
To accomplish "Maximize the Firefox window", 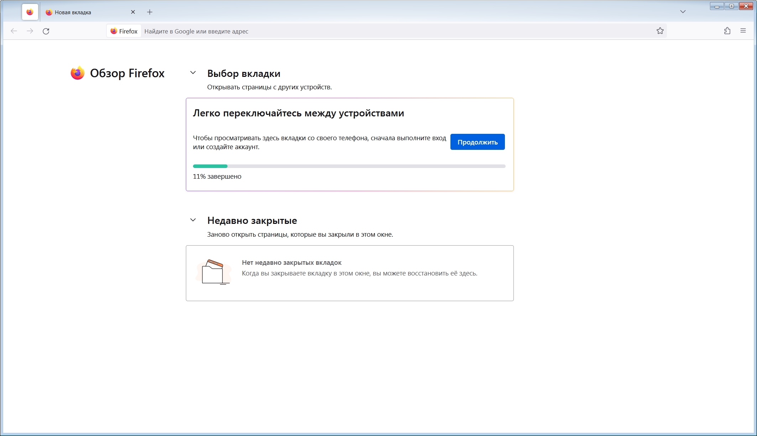I will point(731,6).
